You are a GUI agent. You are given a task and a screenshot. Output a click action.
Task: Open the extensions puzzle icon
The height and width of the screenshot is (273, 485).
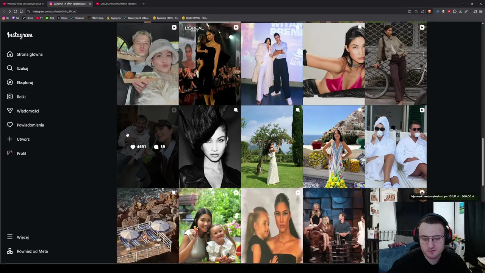coord(455,11)
